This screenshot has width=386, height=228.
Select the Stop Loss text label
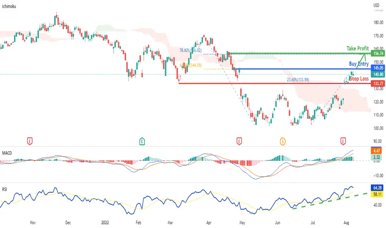[359, 79]
